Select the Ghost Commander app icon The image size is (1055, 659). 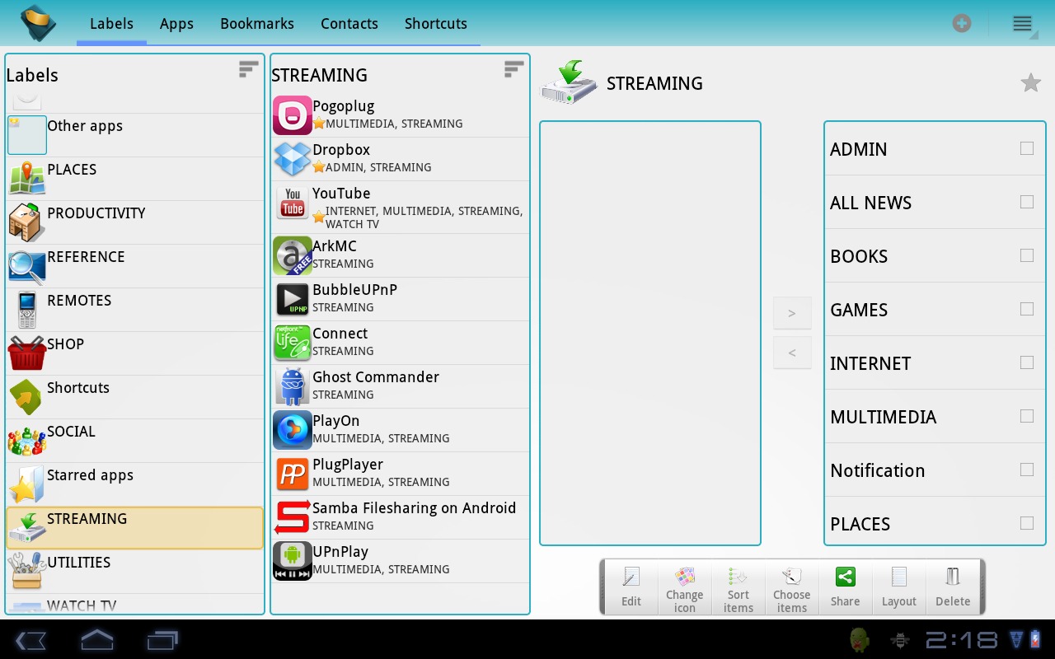[x=291, y=386]
